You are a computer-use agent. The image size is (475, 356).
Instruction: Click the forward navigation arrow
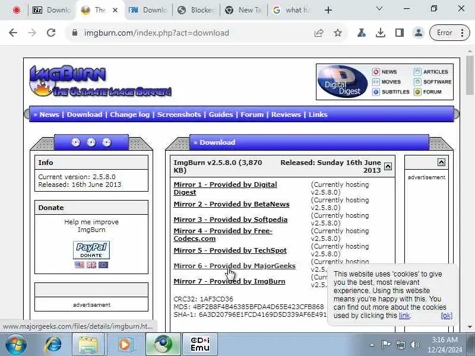[x=32, y=33]
